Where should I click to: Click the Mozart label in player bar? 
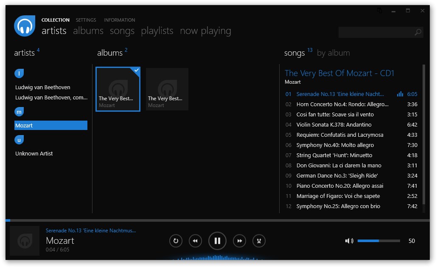60,240
